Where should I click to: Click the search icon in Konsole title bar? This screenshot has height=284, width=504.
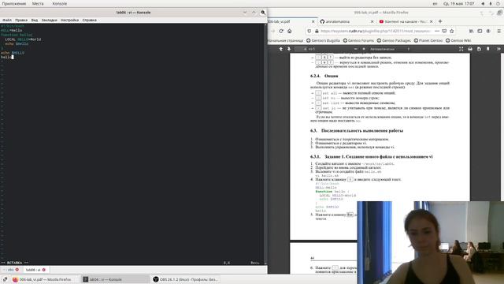point(263,13)
